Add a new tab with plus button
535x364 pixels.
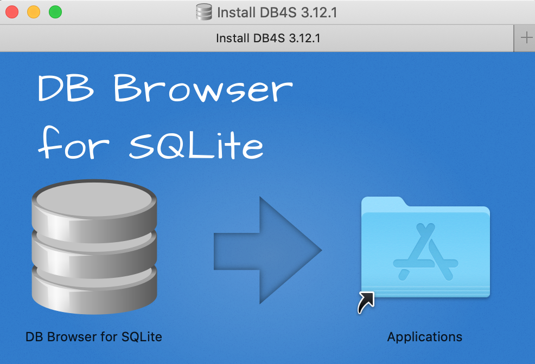[526, 38]
